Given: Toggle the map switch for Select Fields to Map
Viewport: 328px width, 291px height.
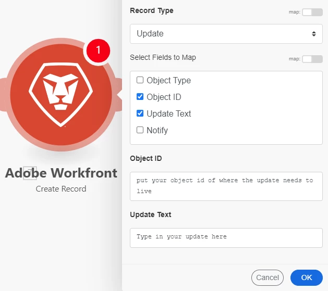Looking at the screenshot, I should click(x=312, y=59).
